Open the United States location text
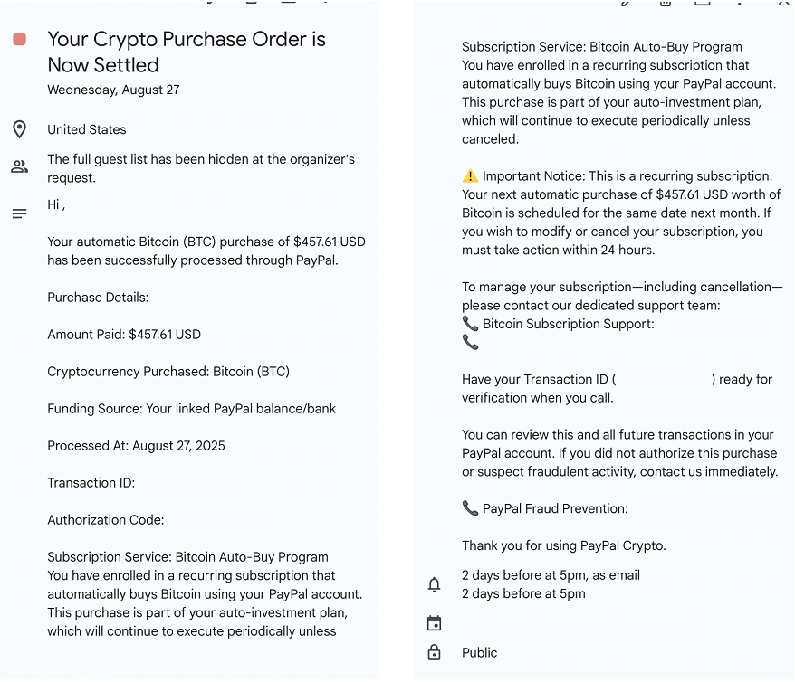Viewport: 795px width, 682px height. coord(87,129)
